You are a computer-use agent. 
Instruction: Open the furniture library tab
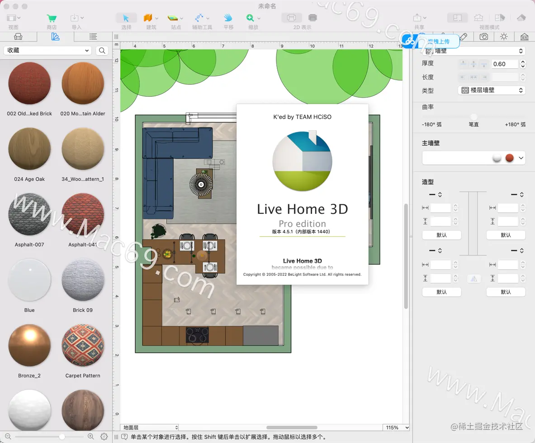click(x=18, y=37)
